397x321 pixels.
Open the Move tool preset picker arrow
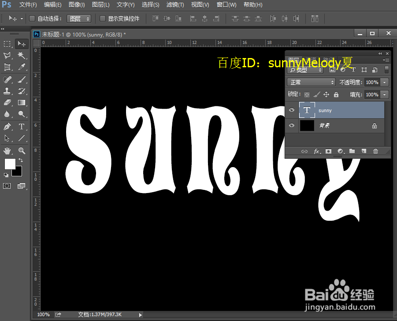pos(22,19)
